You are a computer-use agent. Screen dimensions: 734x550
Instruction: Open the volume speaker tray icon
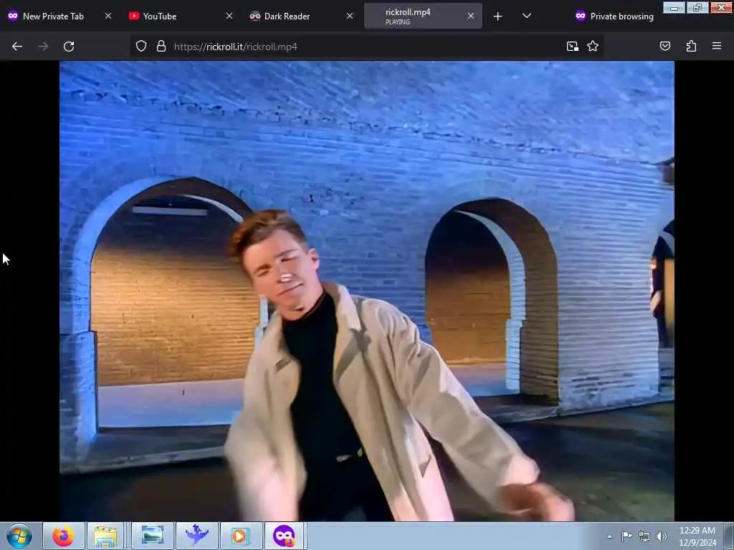pos(661,536)
